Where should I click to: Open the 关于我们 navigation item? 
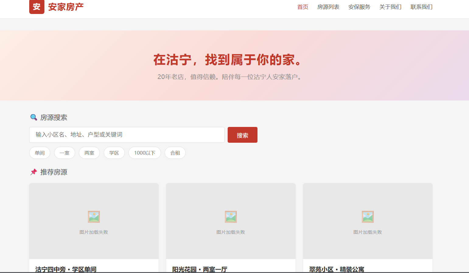(x=390, y=7)
